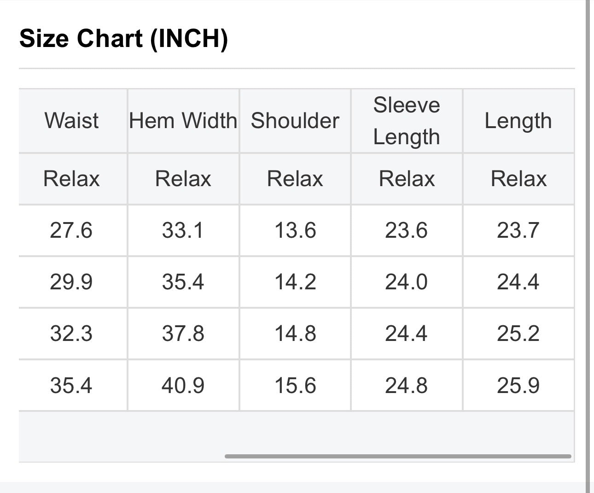Select the Waist column header
The width and height of the screenshot is (594, 493).
click(x=71, y=121)
